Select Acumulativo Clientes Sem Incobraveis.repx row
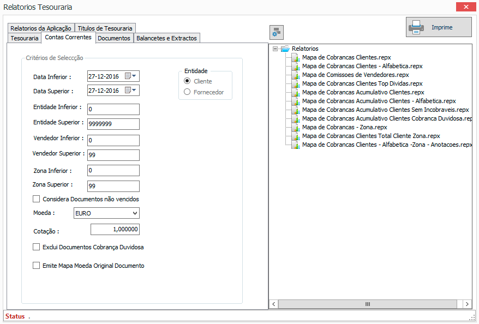479x324 pixels. point(386,110)
